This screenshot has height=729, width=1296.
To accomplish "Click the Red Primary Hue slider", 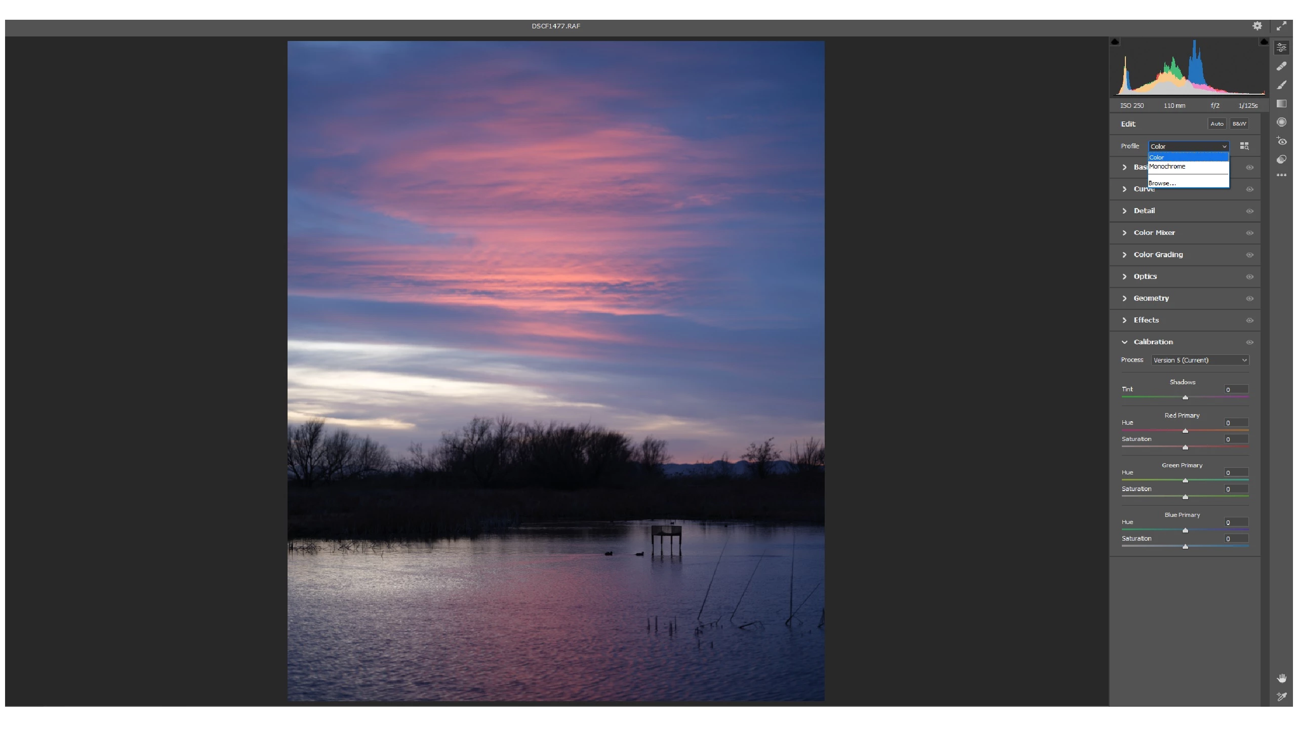I will 1185,431.
